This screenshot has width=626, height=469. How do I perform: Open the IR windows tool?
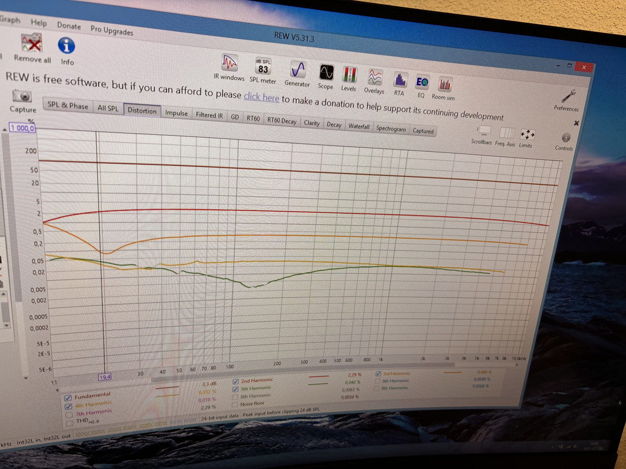229,63
